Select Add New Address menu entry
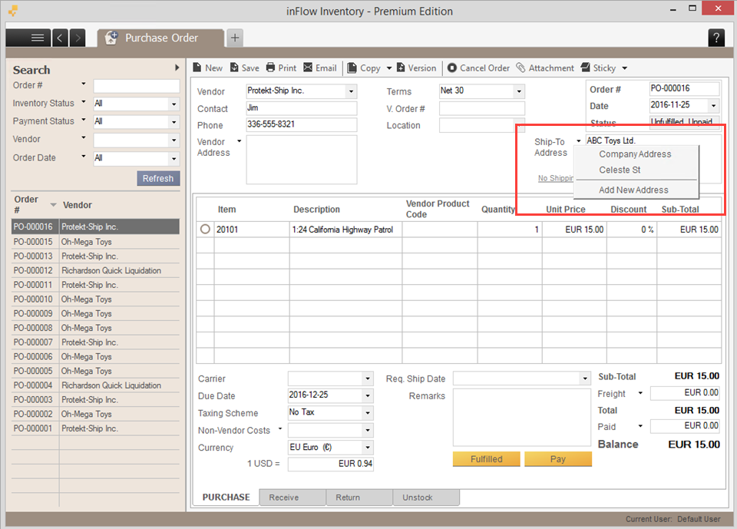737x529 pixels. click(x=635, y=190)
